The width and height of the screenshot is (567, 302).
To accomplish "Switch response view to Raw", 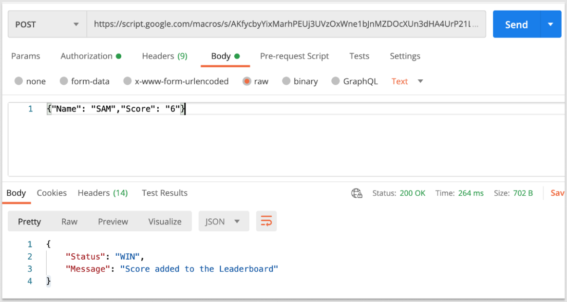I will [x=70, y=221].
